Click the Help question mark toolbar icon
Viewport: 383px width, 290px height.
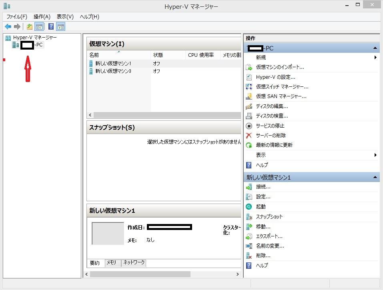51,26
